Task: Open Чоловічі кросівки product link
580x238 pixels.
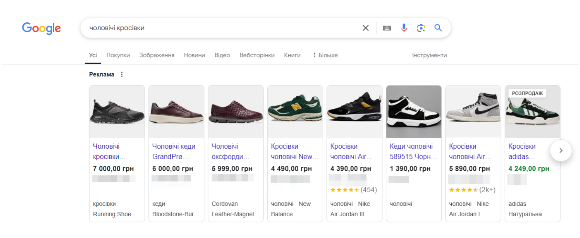Action: point(109,151)
